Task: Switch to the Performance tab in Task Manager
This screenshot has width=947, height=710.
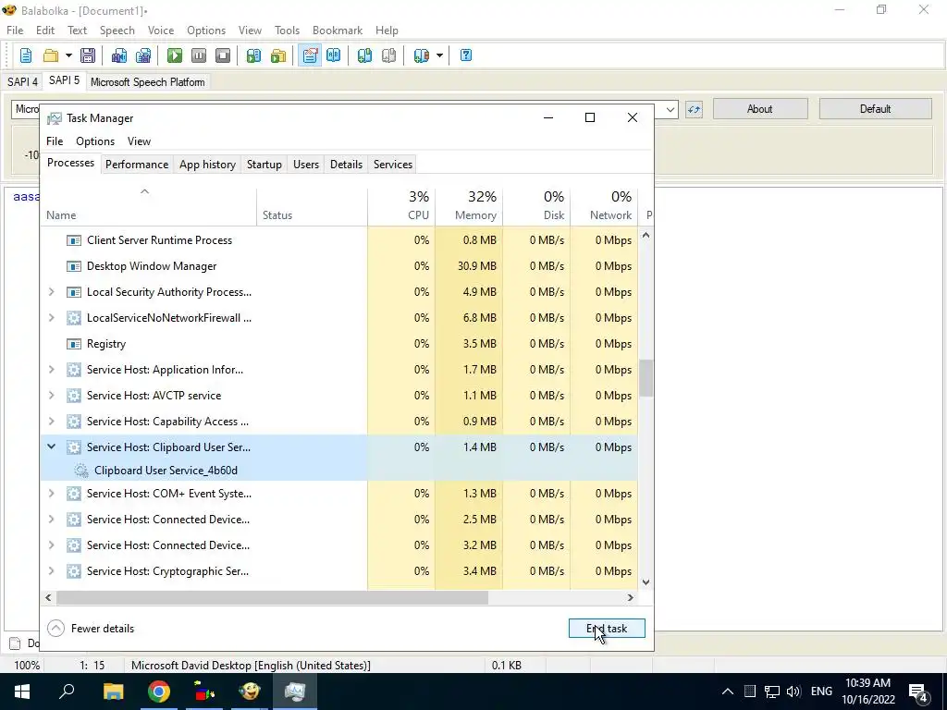Action: coord(137,165)
